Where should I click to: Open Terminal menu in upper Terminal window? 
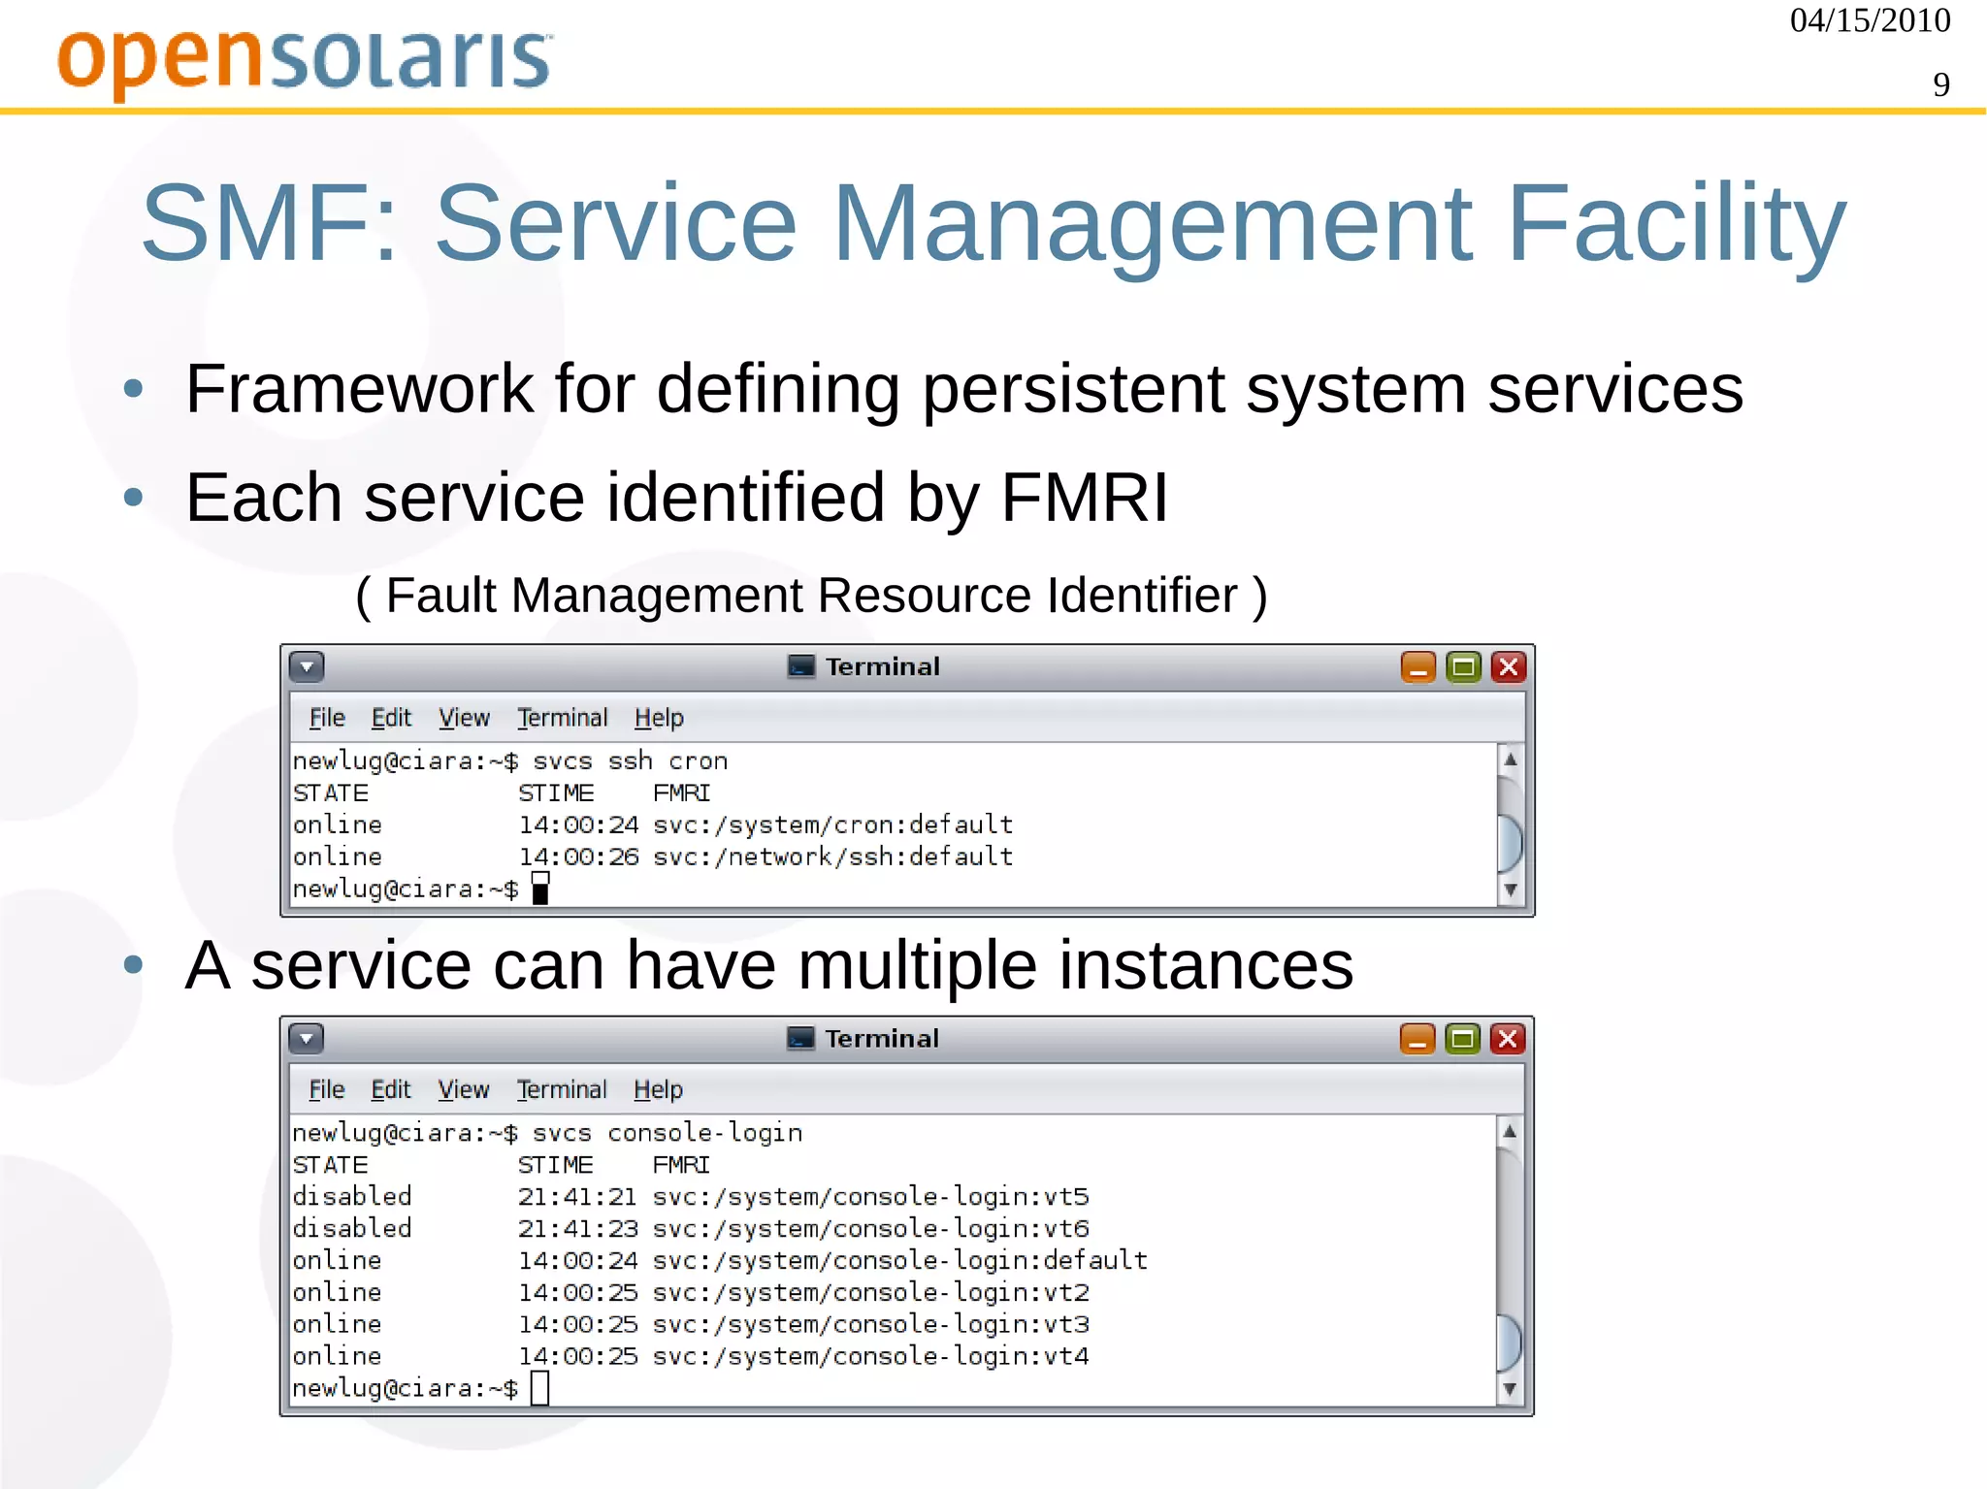click(x=563, y=718)
